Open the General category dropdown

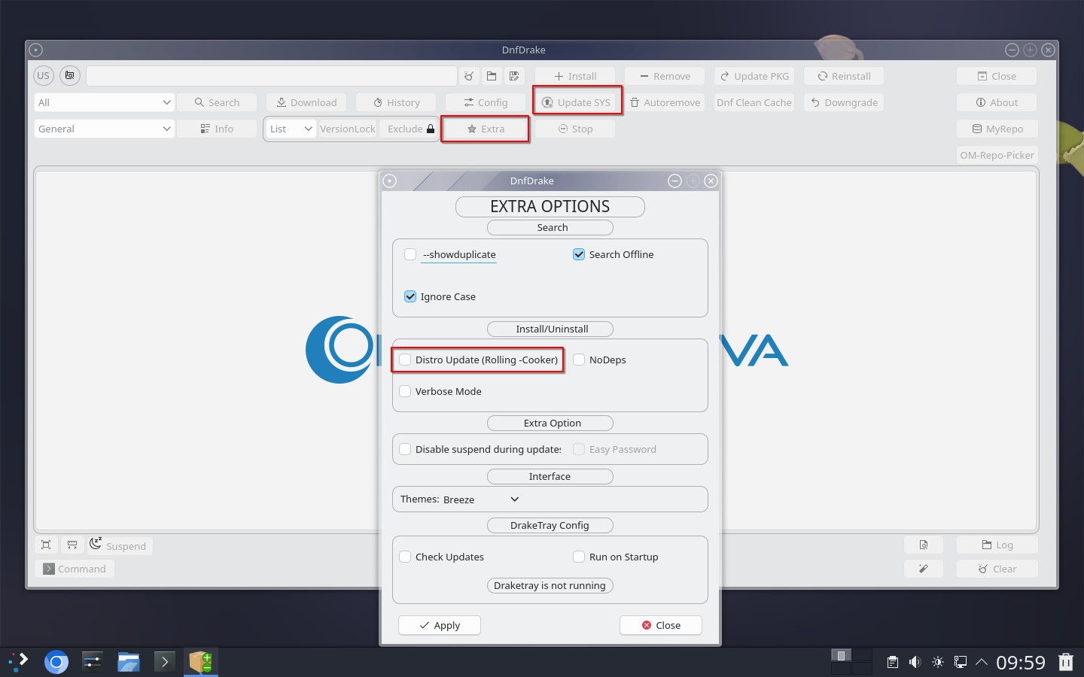105,129
